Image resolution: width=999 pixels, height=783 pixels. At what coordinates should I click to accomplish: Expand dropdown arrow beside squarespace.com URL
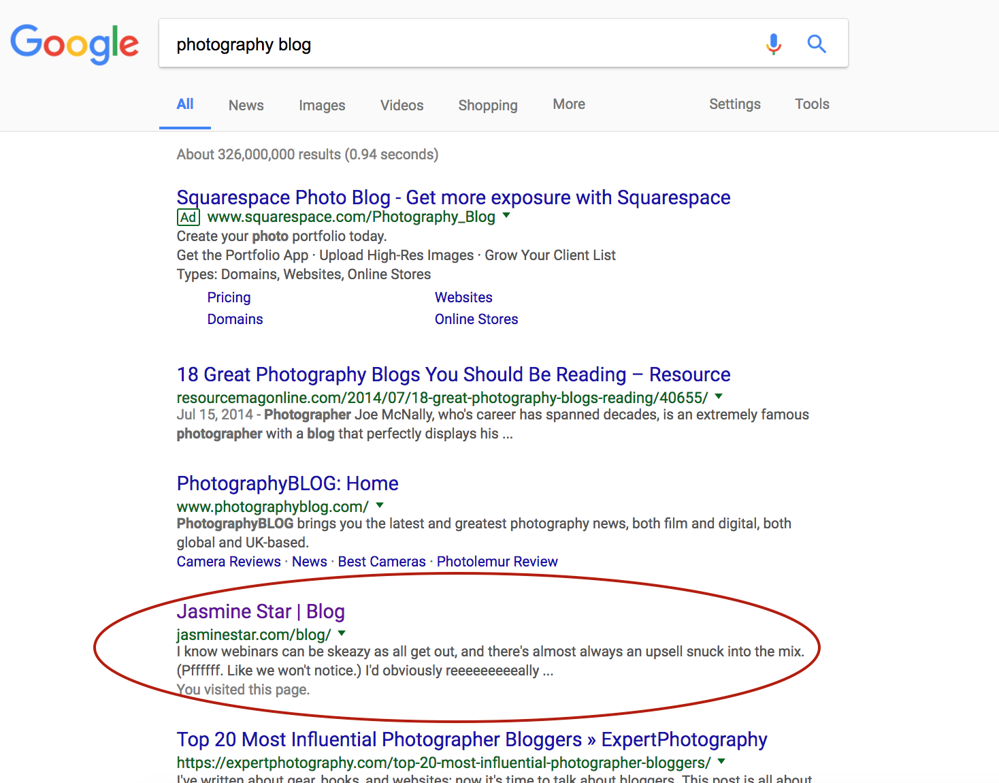[x=506, y=215]
